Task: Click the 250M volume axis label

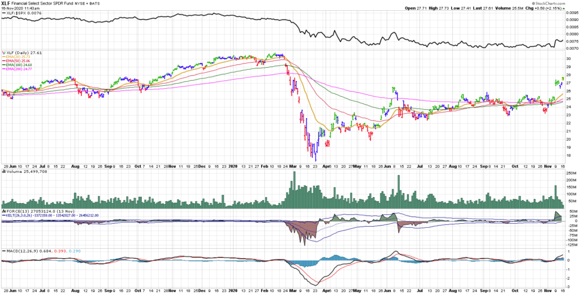Action: click(x=571, y=173)
